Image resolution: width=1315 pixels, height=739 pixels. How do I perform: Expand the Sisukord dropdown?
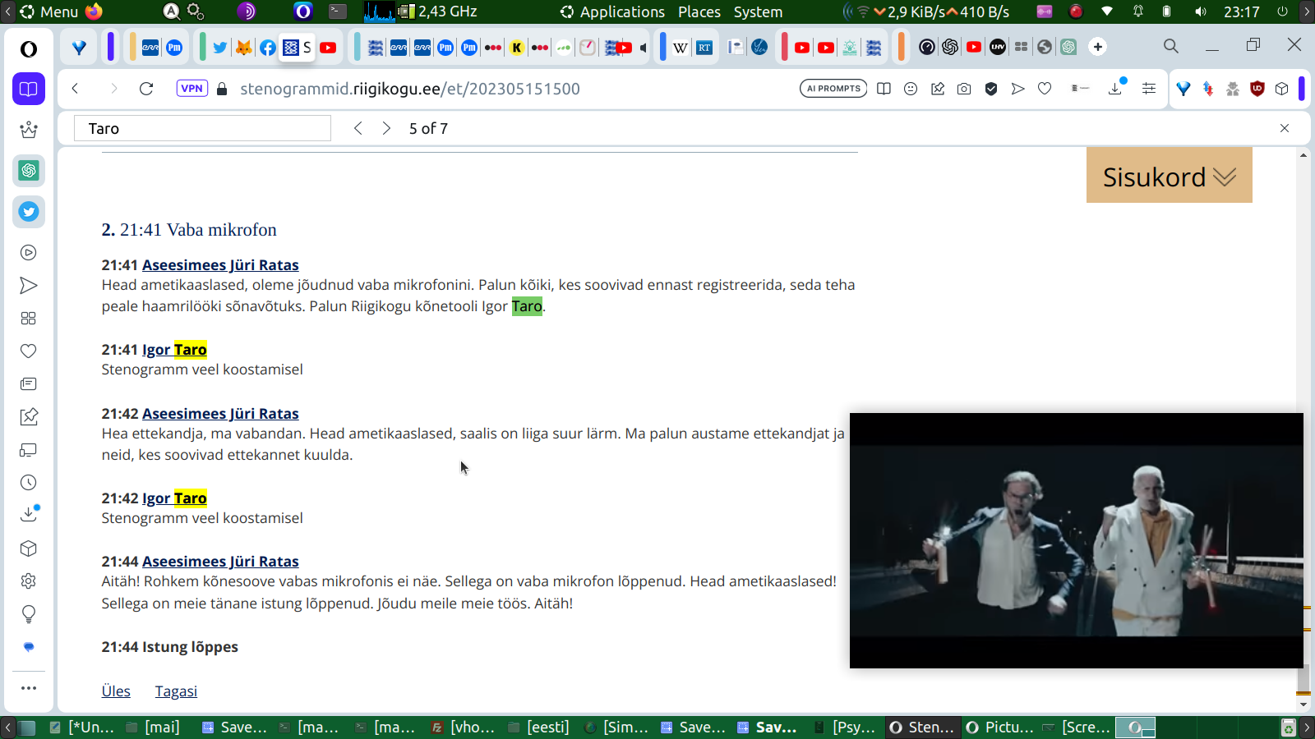pyautogui.click(x=1169, y=177)
